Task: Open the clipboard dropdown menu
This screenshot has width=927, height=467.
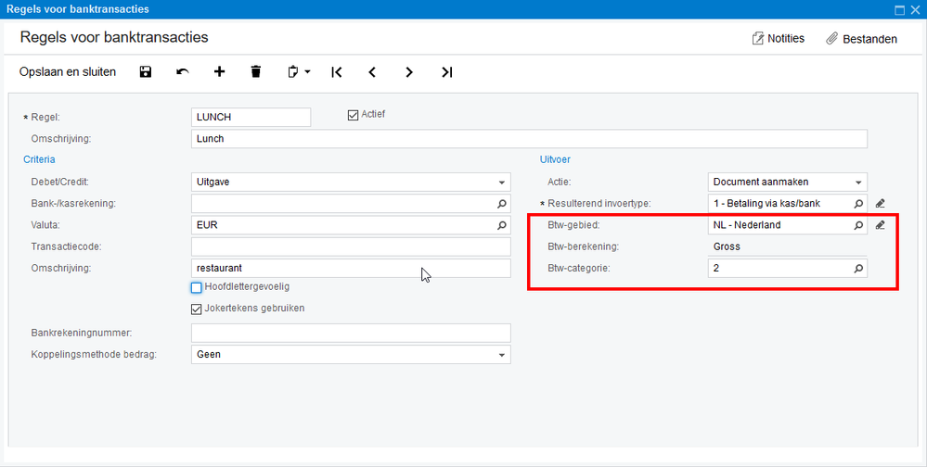Action: 298,71
